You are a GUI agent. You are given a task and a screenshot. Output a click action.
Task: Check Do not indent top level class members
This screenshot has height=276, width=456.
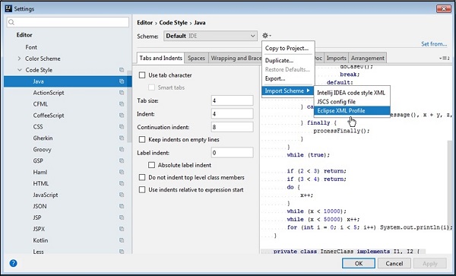click(142, 177)
